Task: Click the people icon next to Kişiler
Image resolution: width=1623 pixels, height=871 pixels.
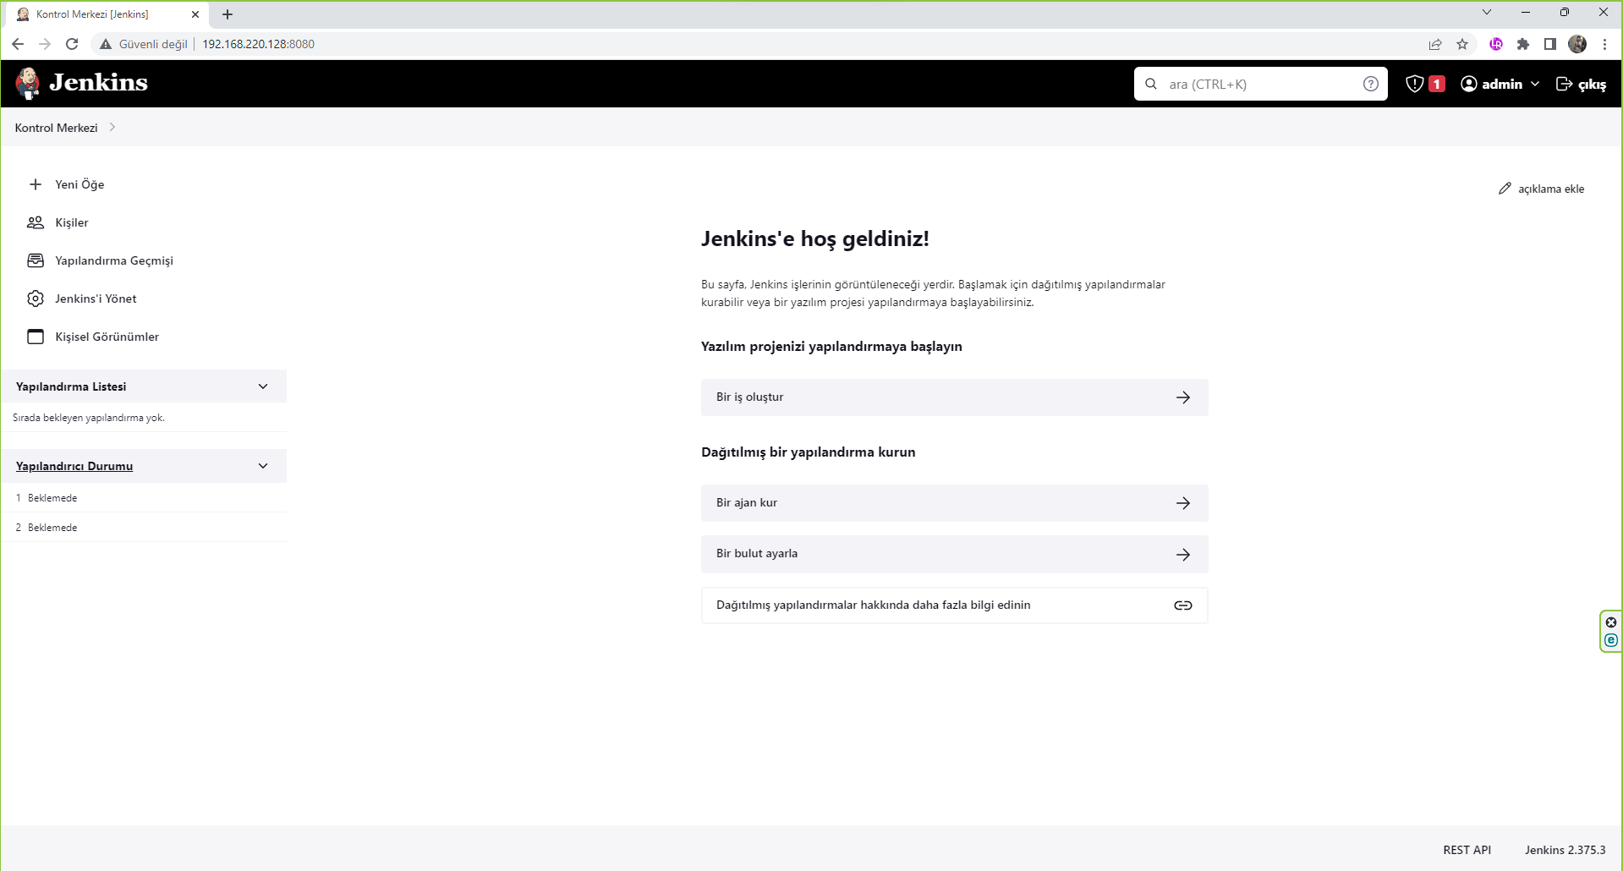Action: click(36, 222)
